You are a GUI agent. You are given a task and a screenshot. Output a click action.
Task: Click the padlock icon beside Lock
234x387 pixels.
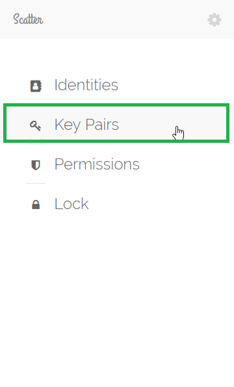tap(36, 205)
